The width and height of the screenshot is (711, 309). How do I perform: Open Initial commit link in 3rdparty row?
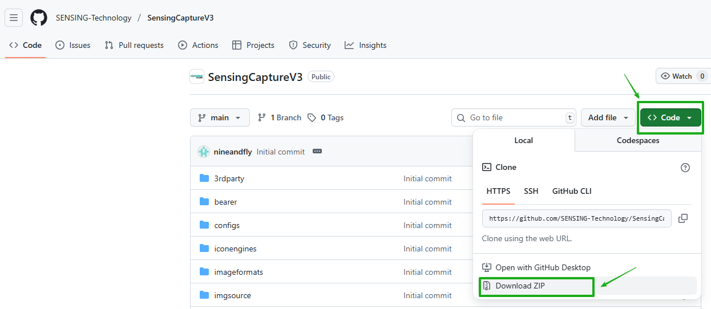427,178
